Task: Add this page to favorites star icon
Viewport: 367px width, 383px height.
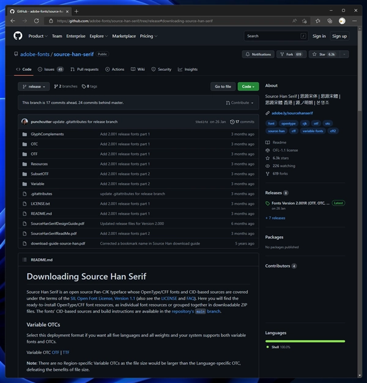Action: point(304,21)
